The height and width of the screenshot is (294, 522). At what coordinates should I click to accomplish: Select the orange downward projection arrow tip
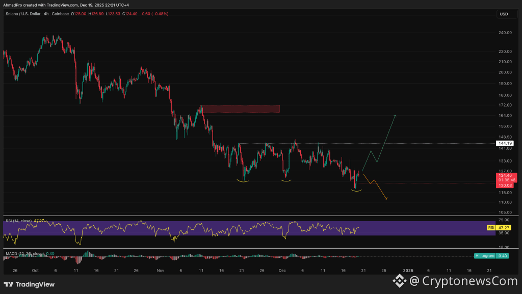coord(386,199)
